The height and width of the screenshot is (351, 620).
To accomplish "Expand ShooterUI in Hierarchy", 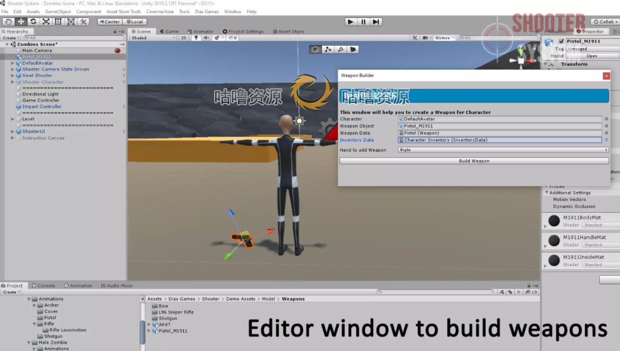I will tap(12, 131).
